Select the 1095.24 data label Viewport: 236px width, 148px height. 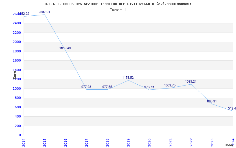[191, 82]
